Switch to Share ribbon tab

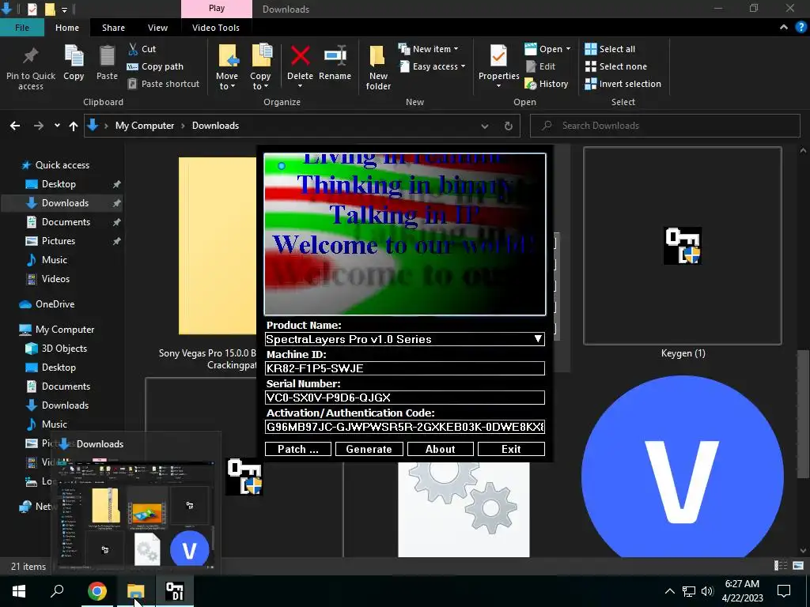pos(113,28)
